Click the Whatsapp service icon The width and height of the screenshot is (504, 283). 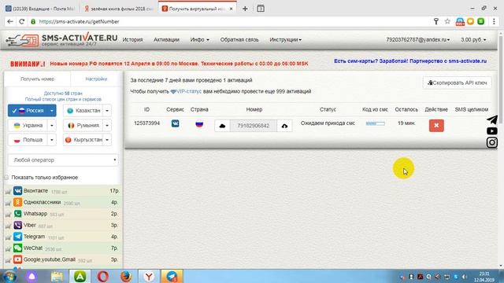17,214
